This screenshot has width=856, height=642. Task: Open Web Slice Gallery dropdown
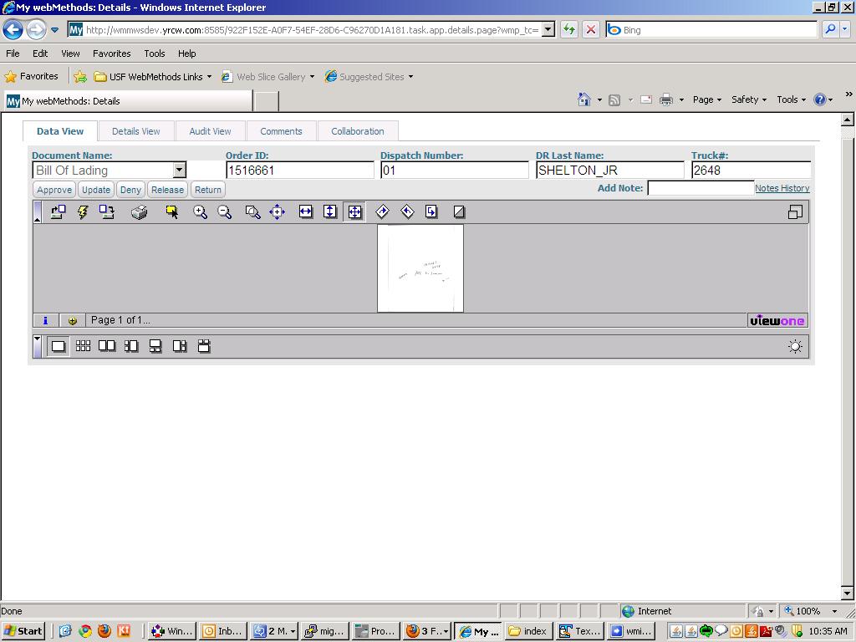[313, 77]
